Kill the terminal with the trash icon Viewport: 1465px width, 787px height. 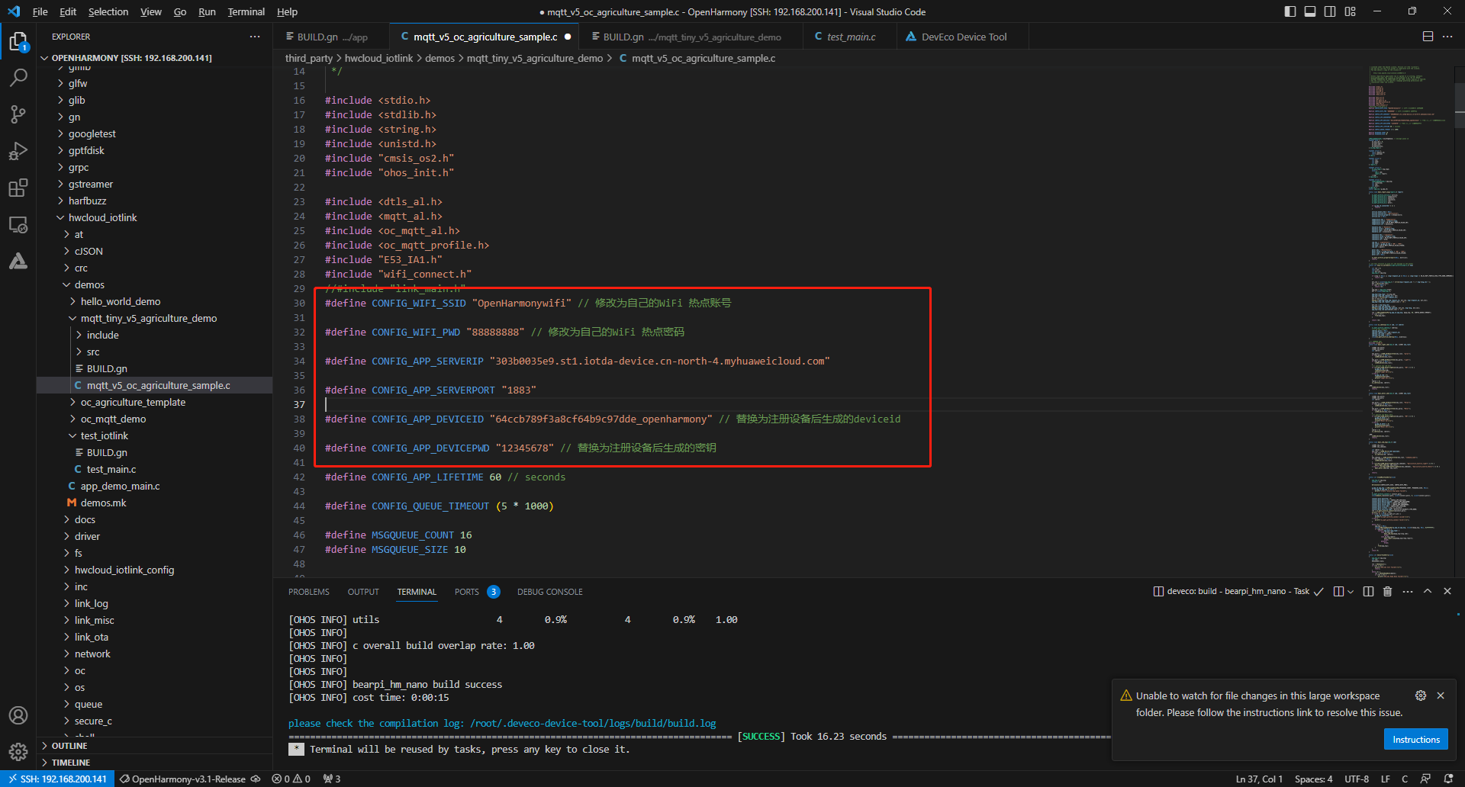1388,592
